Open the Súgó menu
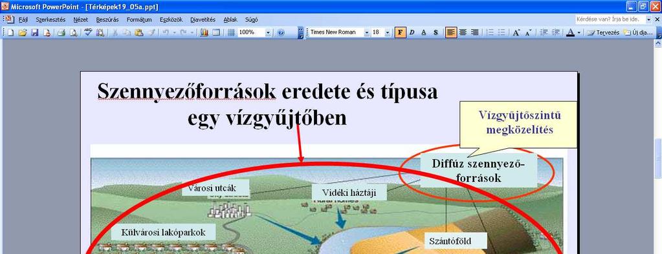The height and width of the screenshot is (254, 662). tap(251, 19)
